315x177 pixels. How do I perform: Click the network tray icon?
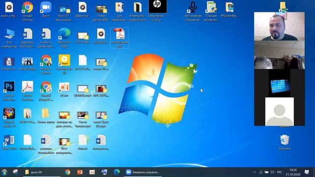pyautogui.click(x=260, y=172)
